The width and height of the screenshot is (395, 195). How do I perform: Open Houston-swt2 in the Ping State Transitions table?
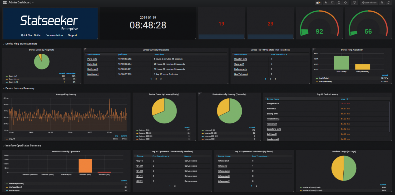241,59
